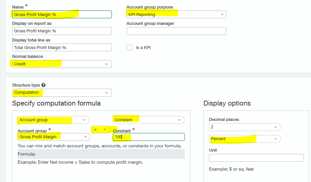Click the Display total line as field
The width and height of the screenshot is (311, 182).
point(62,47)
